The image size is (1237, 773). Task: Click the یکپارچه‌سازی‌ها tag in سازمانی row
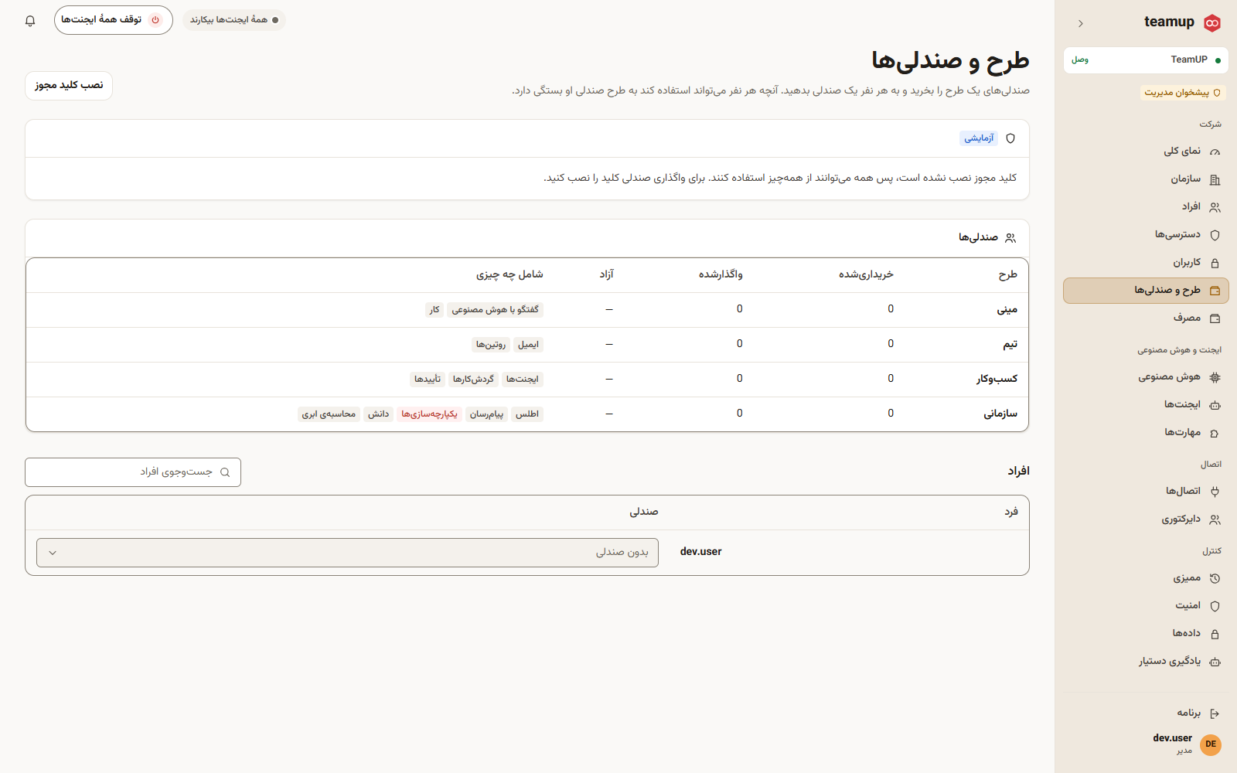pyautogui.click(x=429, y=414)
